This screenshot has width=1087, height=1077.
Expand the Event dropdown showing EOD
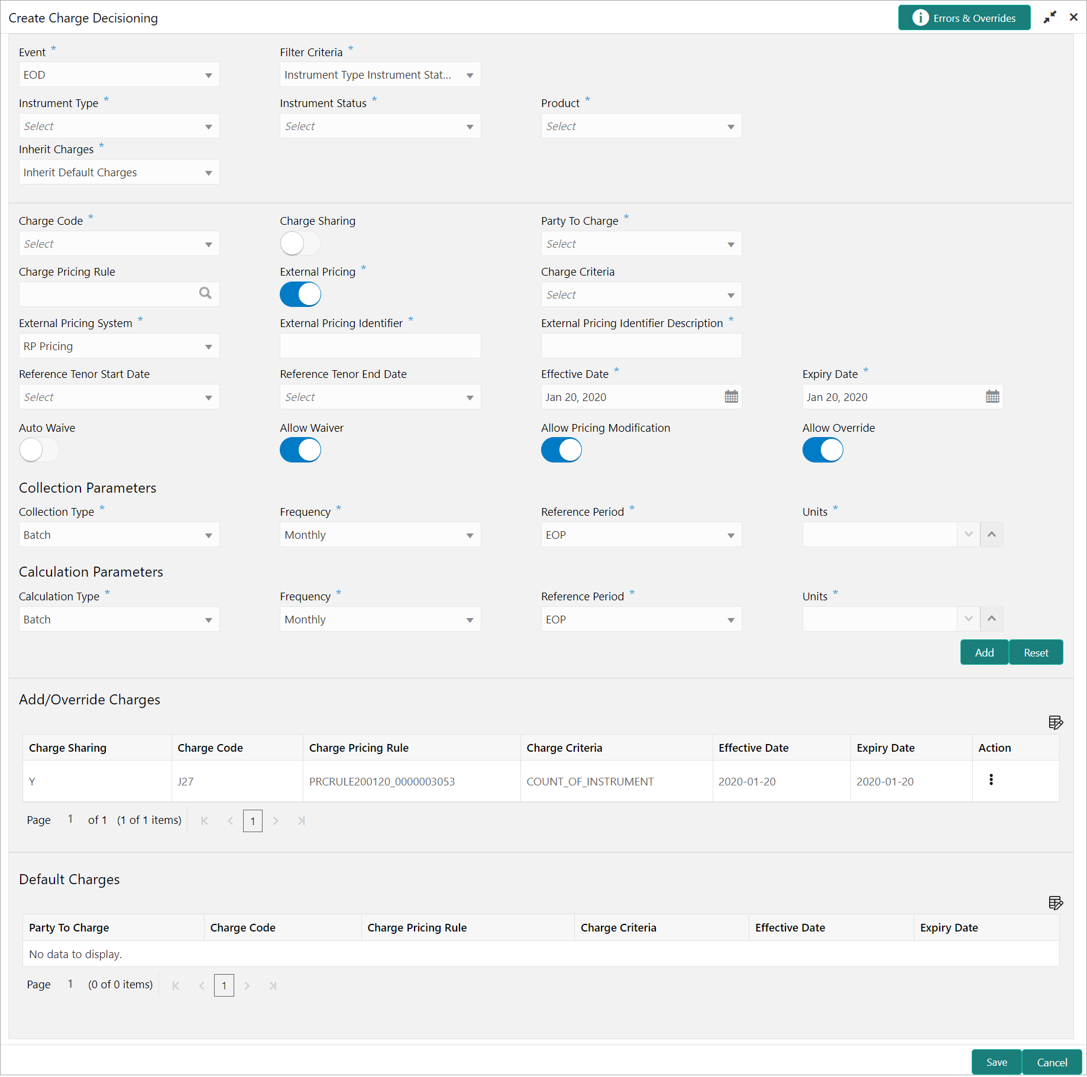click(119, 75)
